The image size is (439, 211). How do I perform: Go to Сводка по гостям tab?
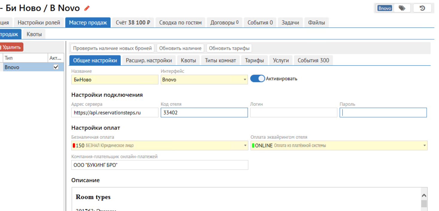[x=180, y=22]
